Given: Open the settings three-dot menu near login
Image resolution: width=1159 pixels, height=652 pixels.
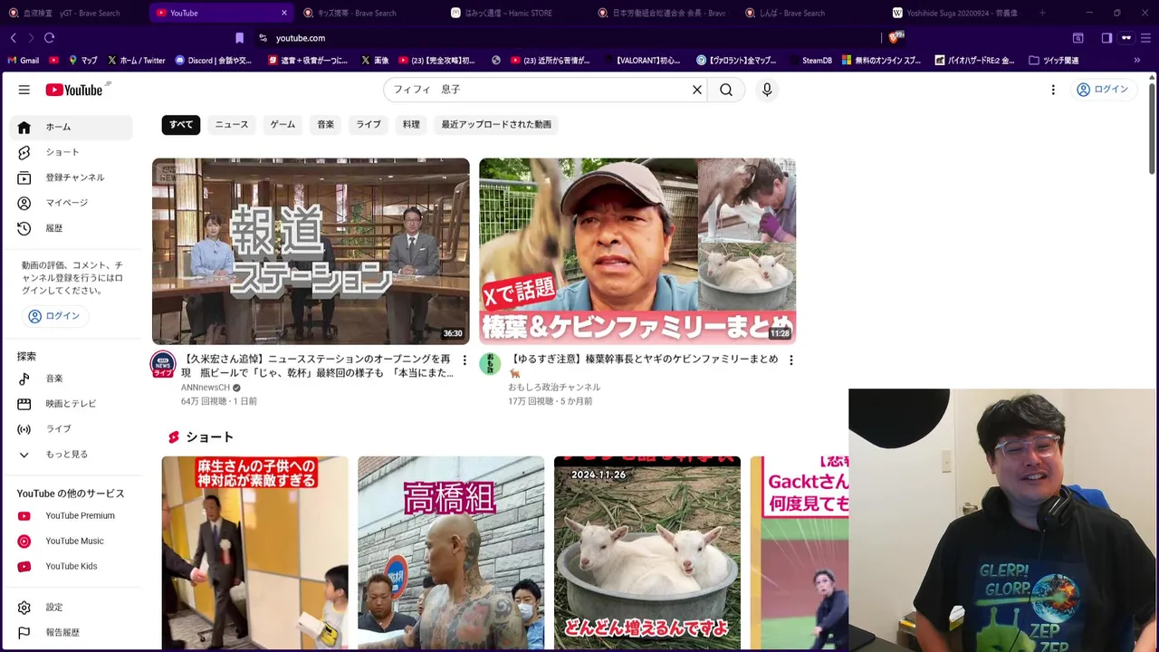Looking at the screenshot, I should click(1053, 90).
